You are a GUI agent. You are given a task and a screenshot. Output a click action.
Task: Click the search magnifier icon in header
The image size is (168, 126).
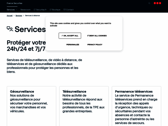[x=149, y=3]
